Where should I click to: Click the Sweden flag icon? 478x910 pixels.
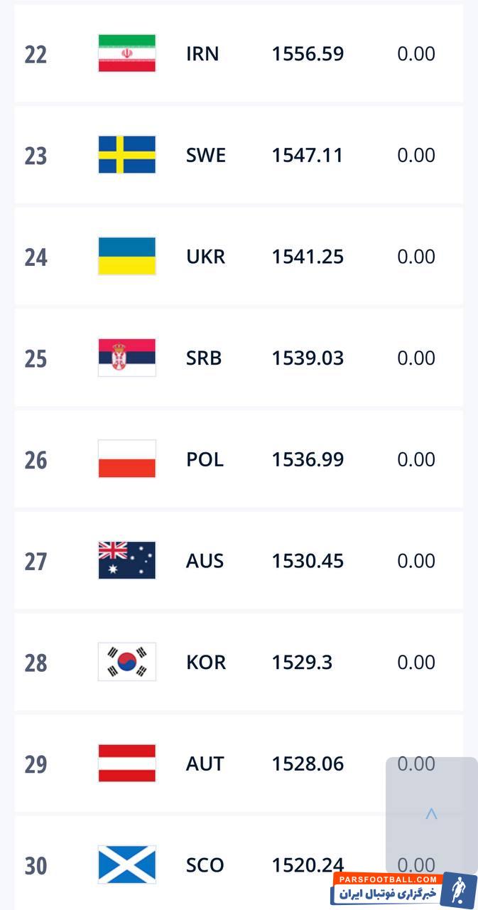pos(126,155)
